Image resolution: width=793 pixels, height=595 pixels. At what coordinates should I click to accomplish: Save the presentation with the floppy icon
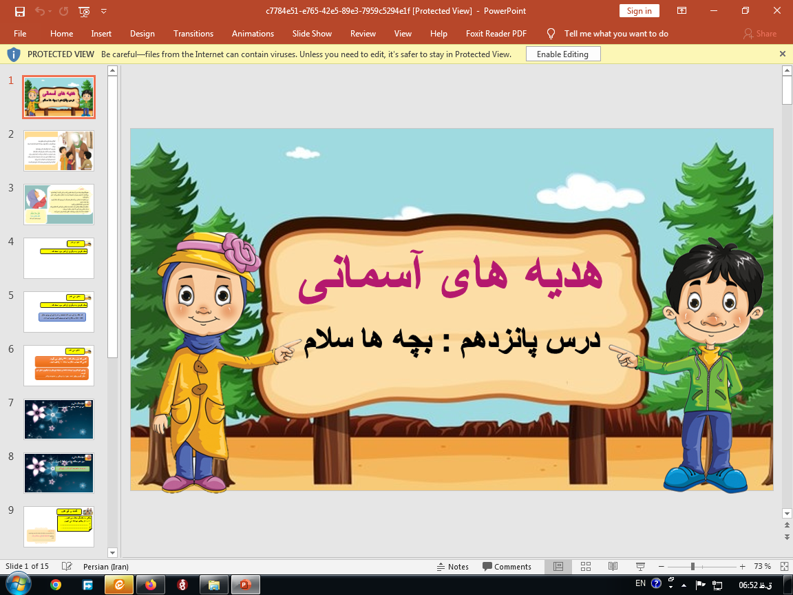pyautogui.click(x=20, y=11)
